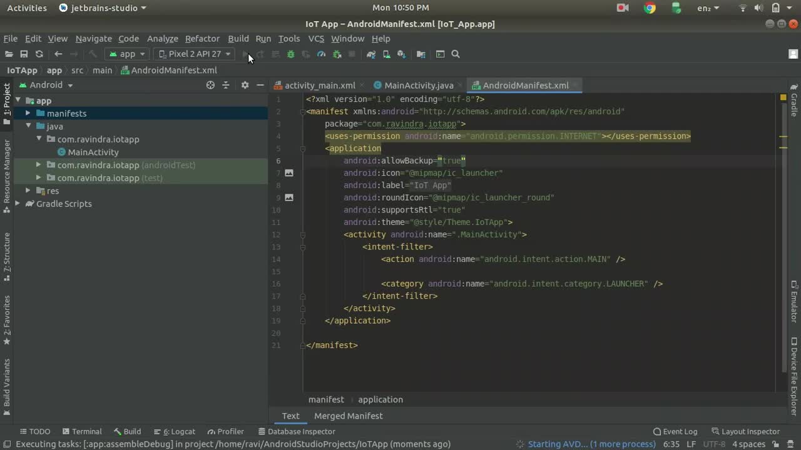Click yellow inspection warning indicator in editor
The image size is (801, 450).
[x=783, y=97]
